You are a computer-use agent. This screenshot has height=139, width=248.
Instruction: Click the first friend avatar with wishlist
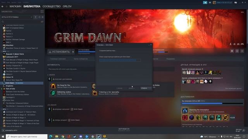click(184, 81)
